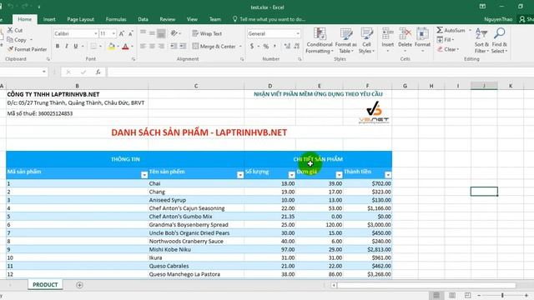The width and height of the screenshot is (534, 300).
Task: Open Conditional Formatting menu
Action: coord(319,41)
